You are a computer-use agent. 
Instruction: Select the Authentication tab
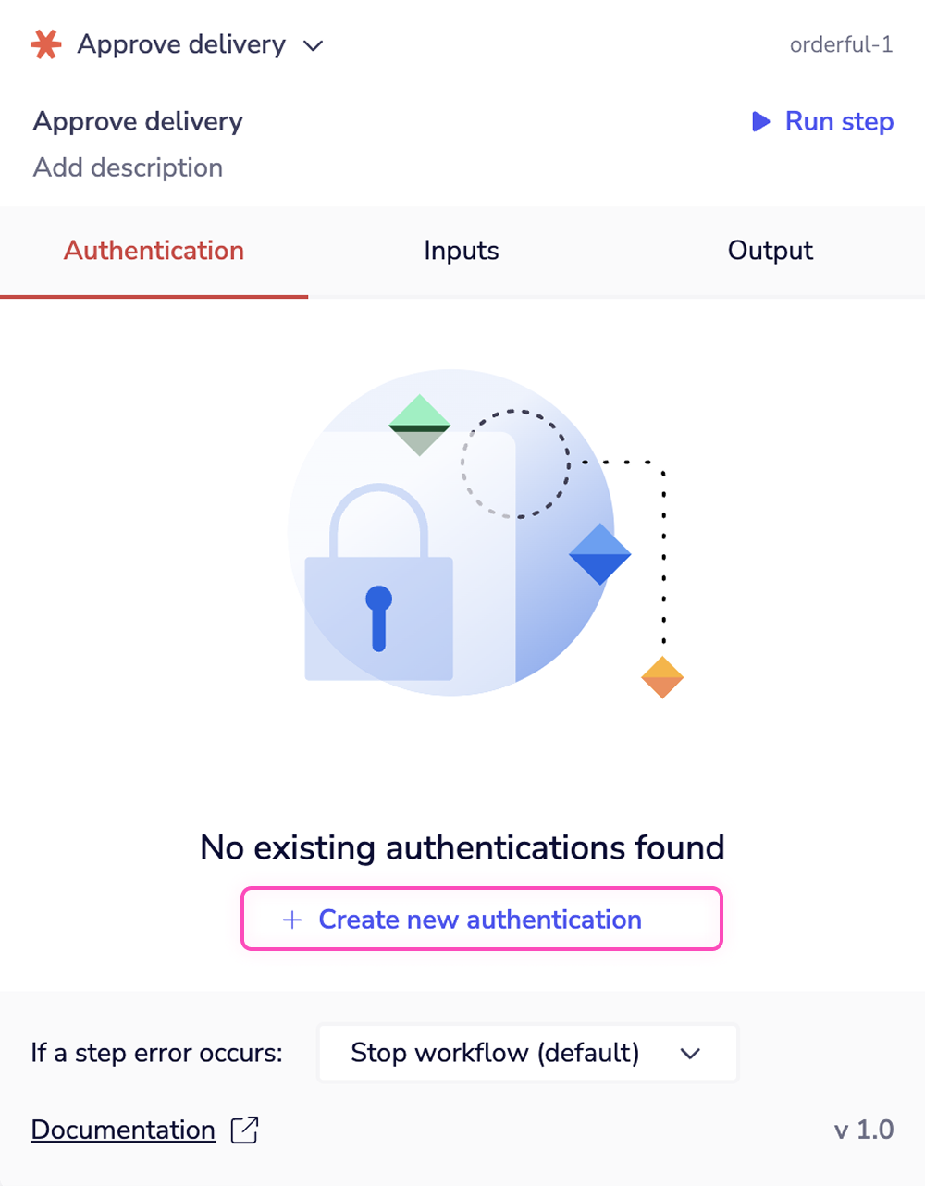pyautogui.click(x=154, y=251)
